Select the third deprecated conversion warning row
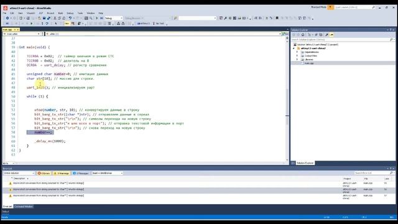Viewport: 398px width, 224px height. pyautogui.click(x=198, y=197)
